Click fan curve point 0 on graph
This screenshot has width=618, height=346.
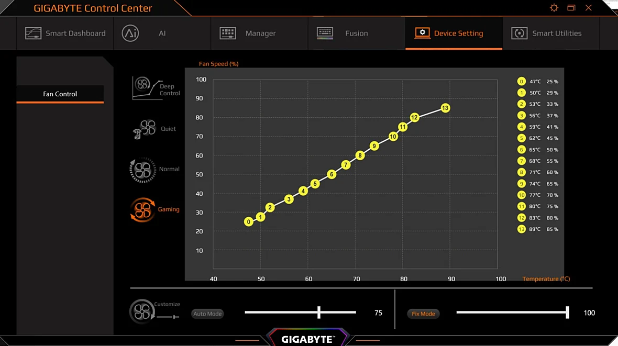[248, 222]
